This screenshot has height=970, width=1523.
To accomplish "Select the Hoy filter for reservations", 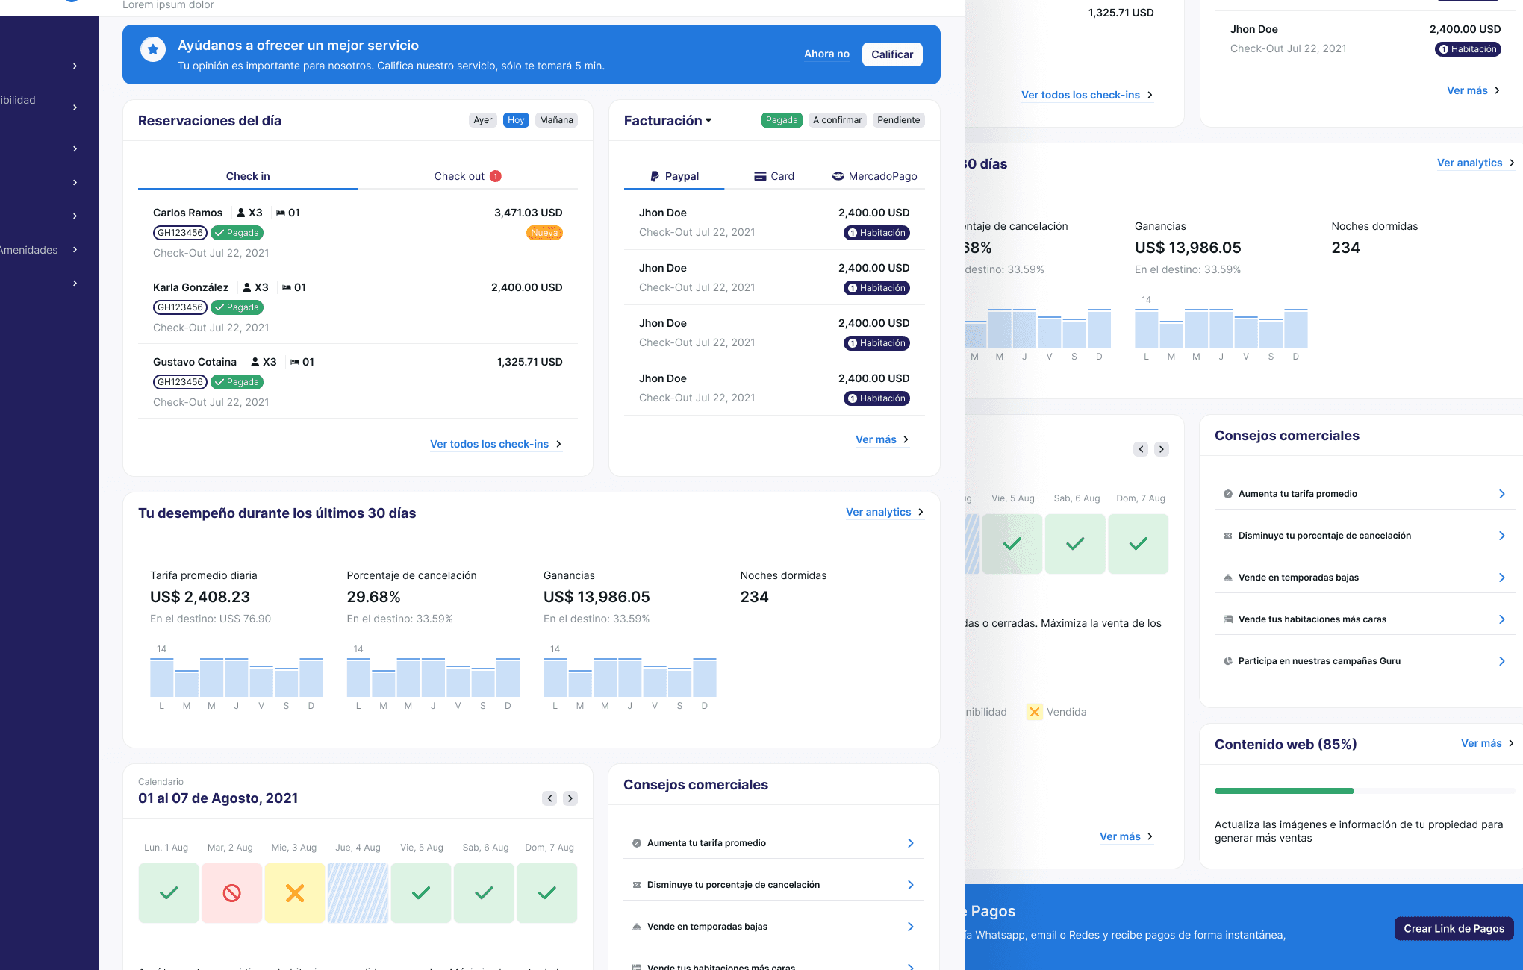I will click(x=516, y=120).
